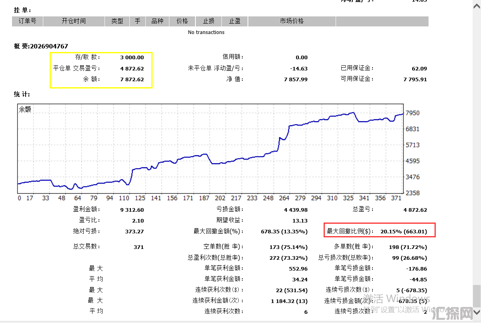Click the 总交易数 value 371
The width and height of the screenshot is (481, 323).
pyautogui.click(x=138, y=247)
